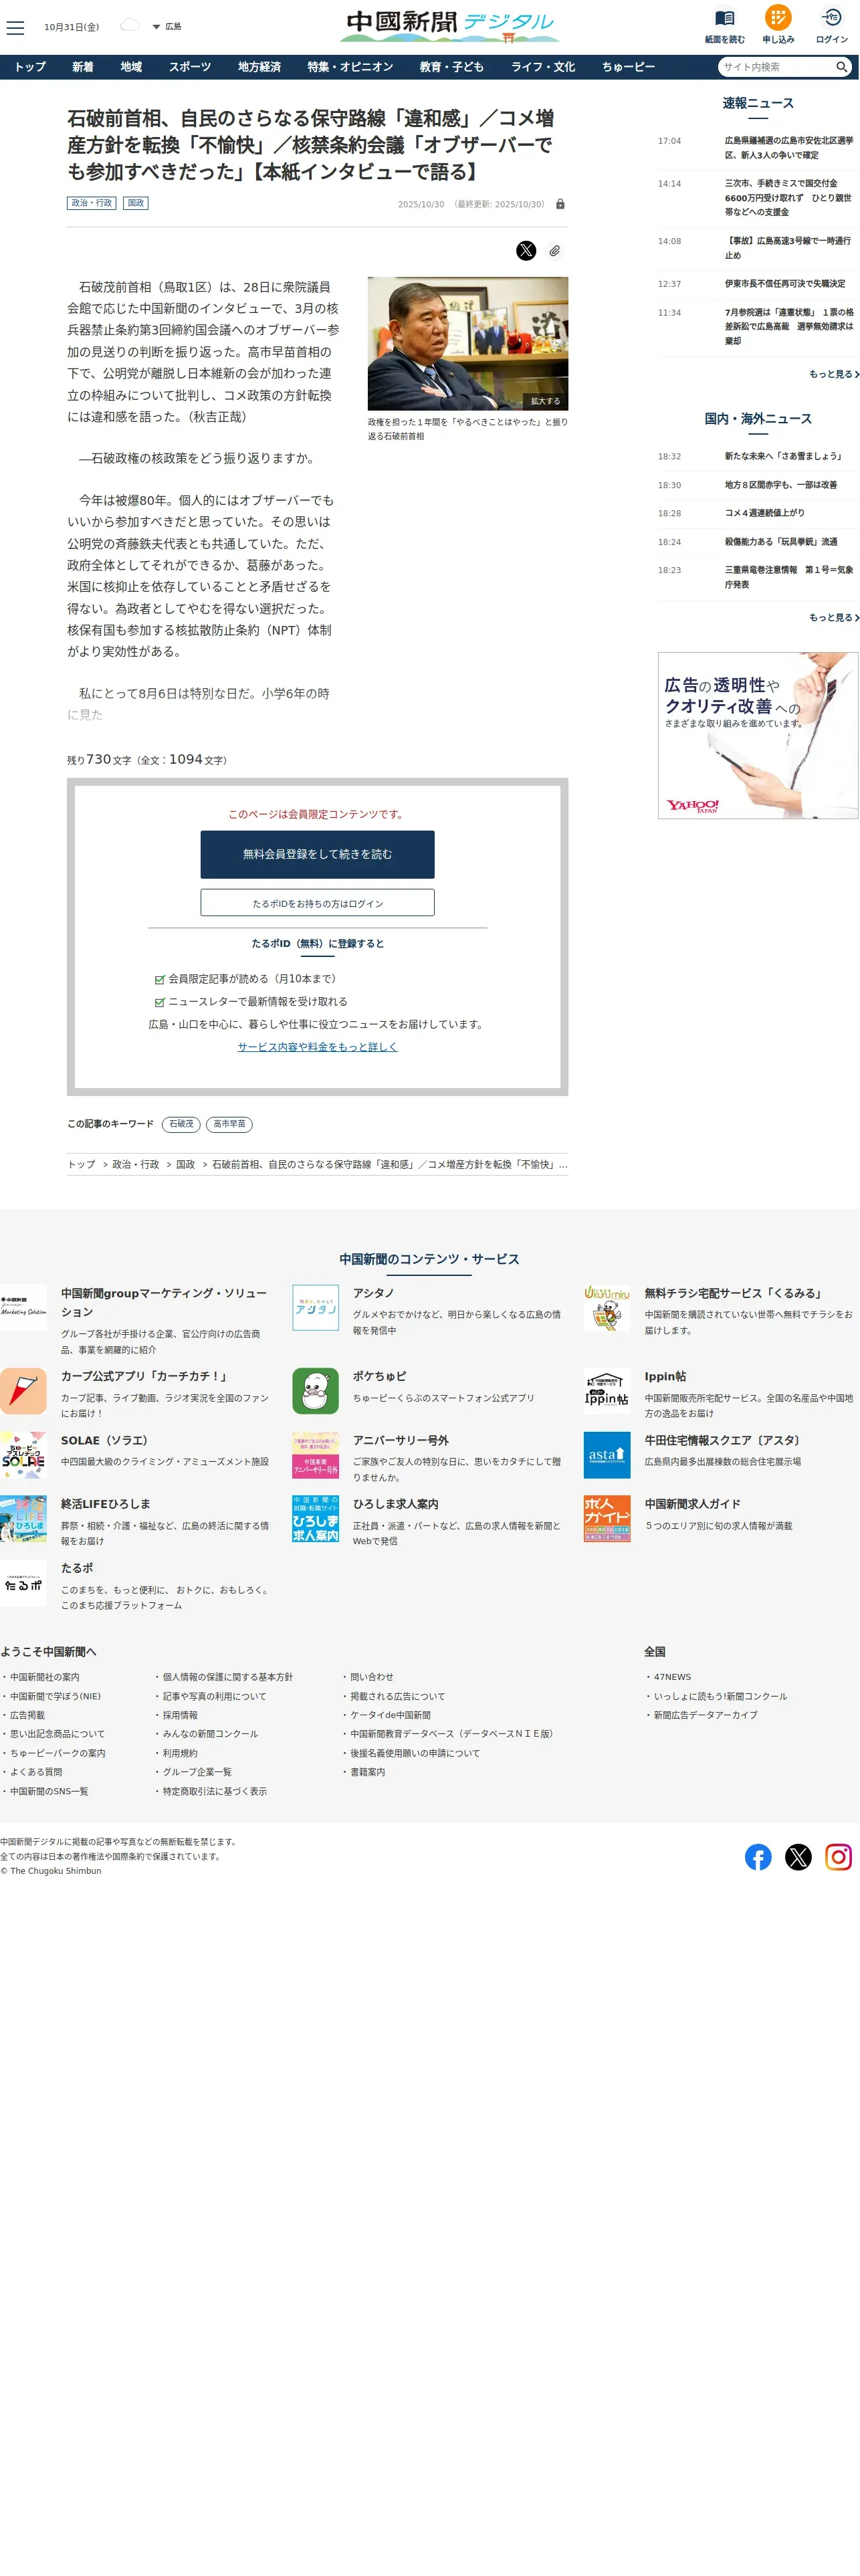860x2576 pixels.
Task: Open コメ４週連続値上がり news item
Action: tap(764, 513)
